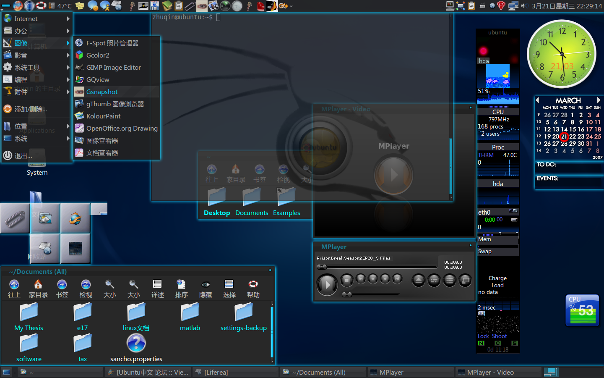
Task: Click 排序 sort button in Documents toolbar
Action: tap(182, 289)
